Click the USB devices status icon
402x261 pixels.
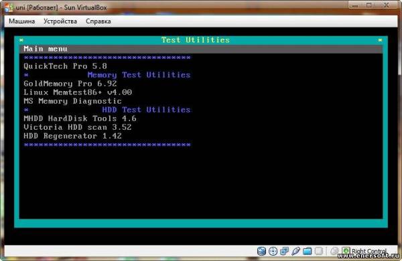point(295,251)
